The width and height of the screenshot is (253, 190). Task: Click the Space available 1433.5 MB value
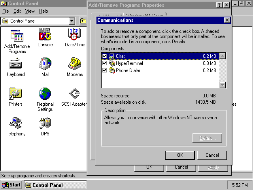click(205, 102)
